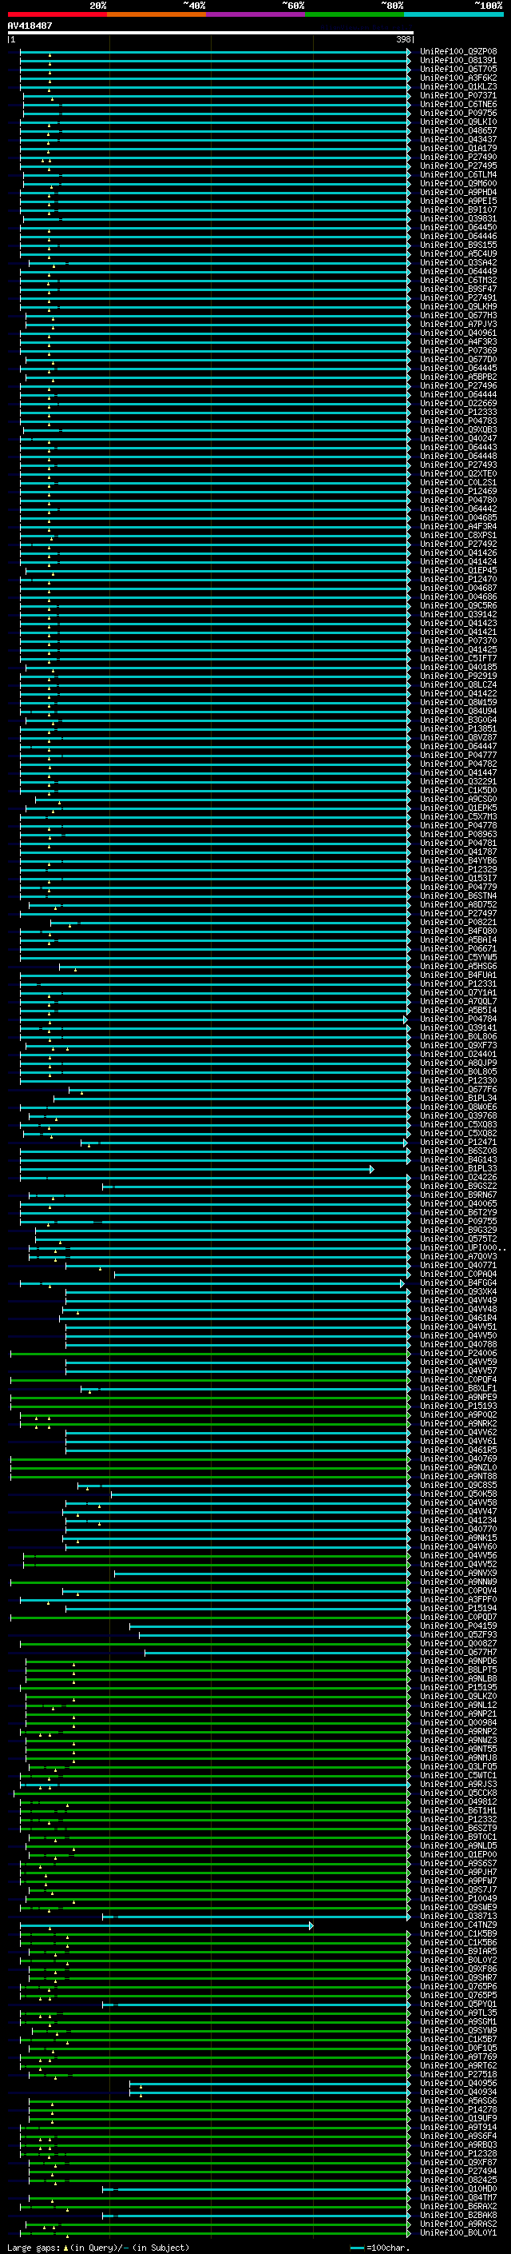511x2254 pixels.
Task: Select the UniRef100_B9I107 label
Action: click(x=458, y=209)
